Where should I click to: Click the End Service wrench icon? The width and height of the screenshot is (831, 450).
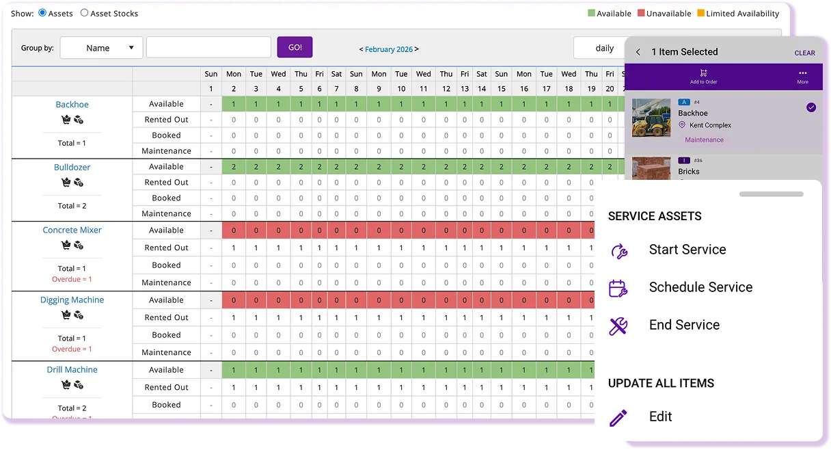pyautogui.click(x=618, y=326)
